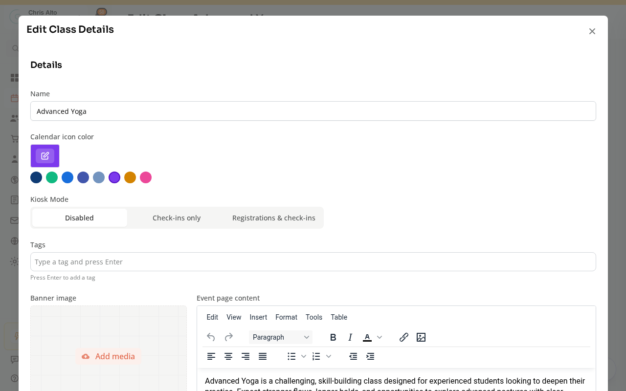Align text center
This screenshot has height=391, width=626.
pyautogui.click(x=228, y=356)
